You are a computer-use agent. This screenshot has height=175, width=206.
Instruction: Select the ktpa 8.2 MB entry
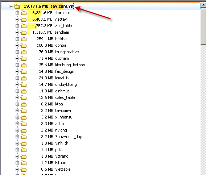(x=52, y=104)
